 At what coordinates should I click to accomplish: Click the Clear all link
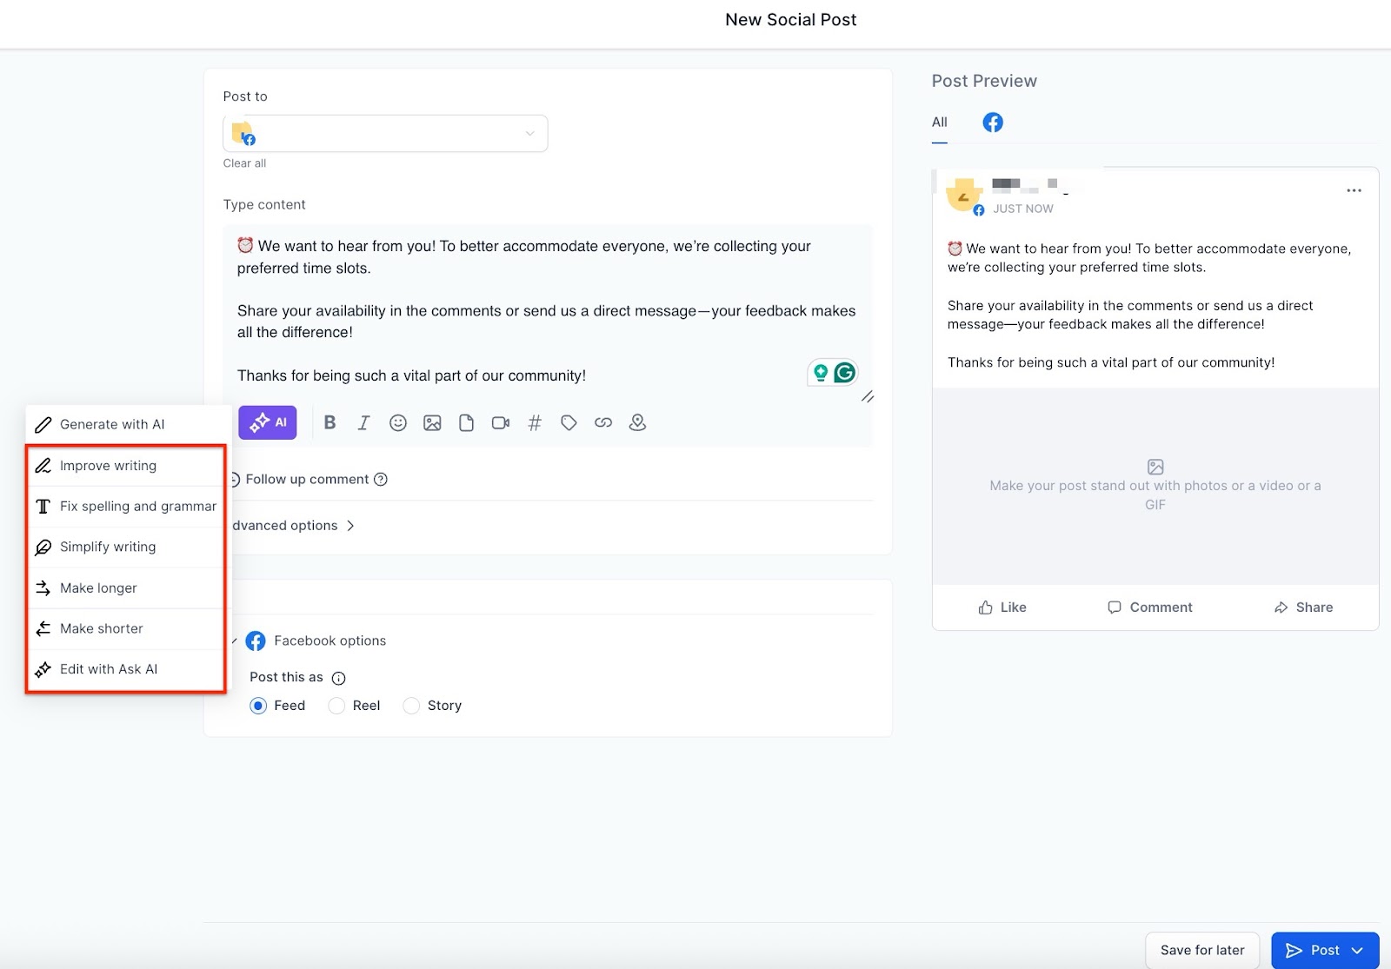tap(244, 163)
